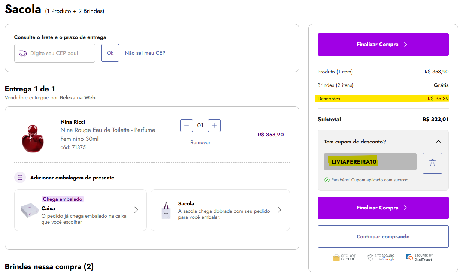Collapse the Tem cupom de desconto section
Screen dimensions: 463x278
coord(438,142)
